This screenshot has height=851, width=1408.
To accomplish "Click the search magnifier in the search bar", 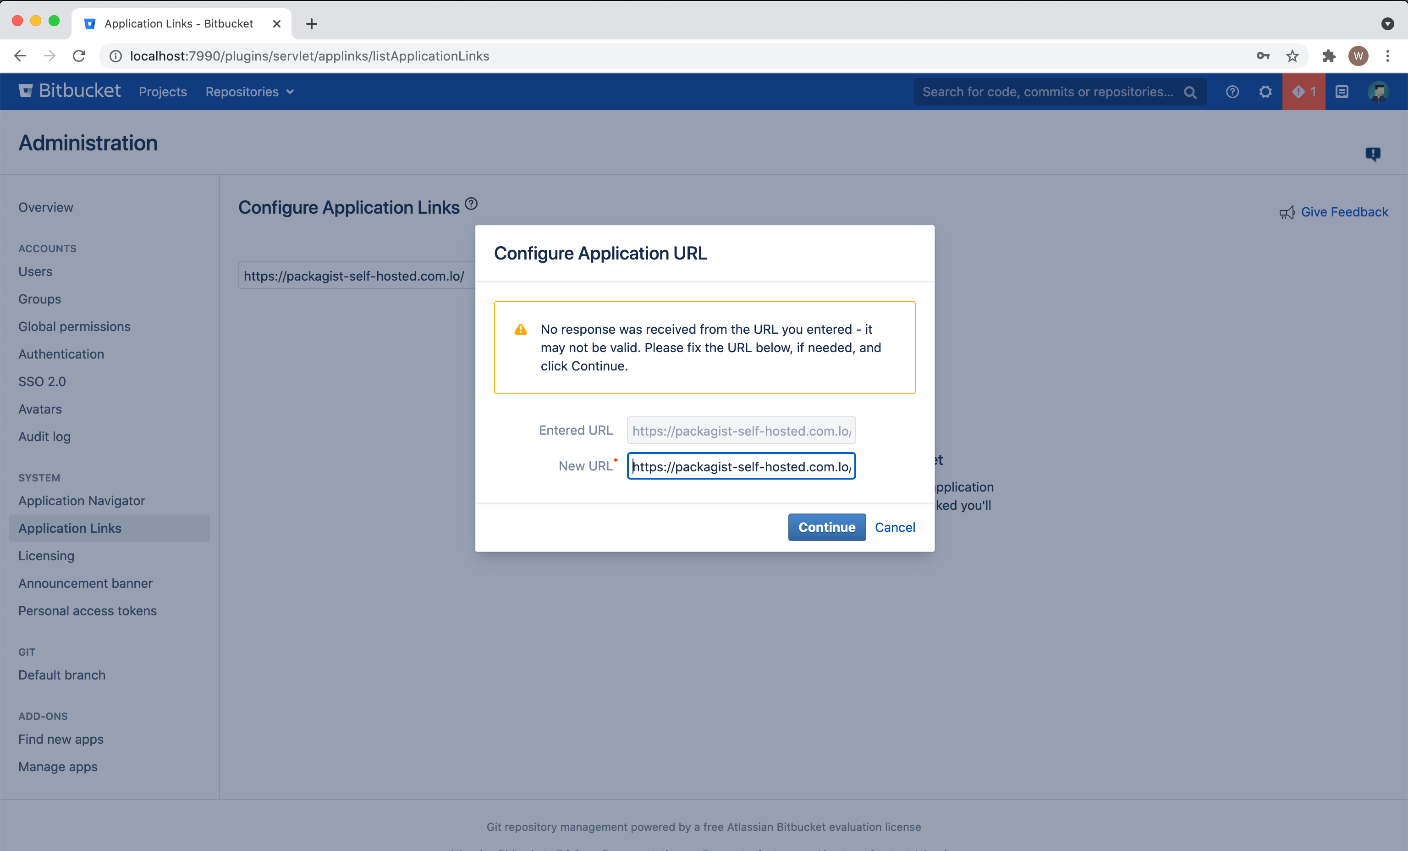I will click(1191, 91).
